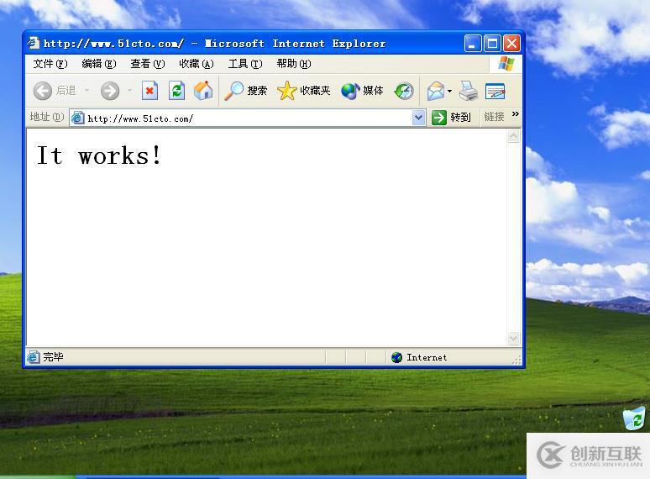Screen dimensions: 650x479
Task: Click the Forward arrow button
Action: pos(110,91)
